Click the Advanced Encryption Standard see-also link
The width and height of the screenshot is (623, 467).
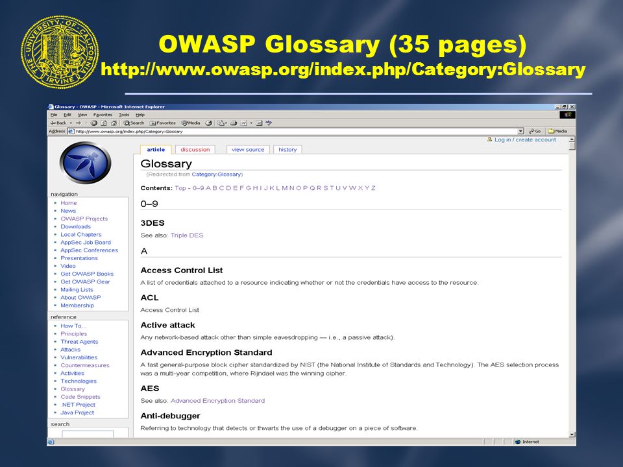[x=217, y=401]
